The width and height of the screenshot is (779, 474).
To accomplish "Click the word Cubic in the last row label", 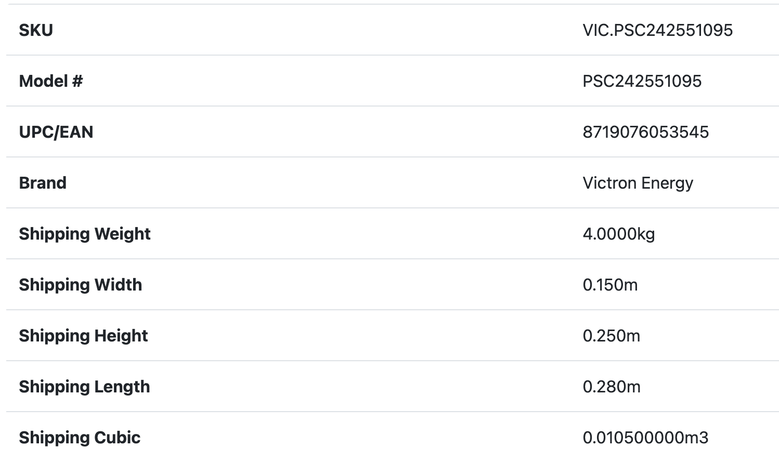I will [x=117, y=438].
